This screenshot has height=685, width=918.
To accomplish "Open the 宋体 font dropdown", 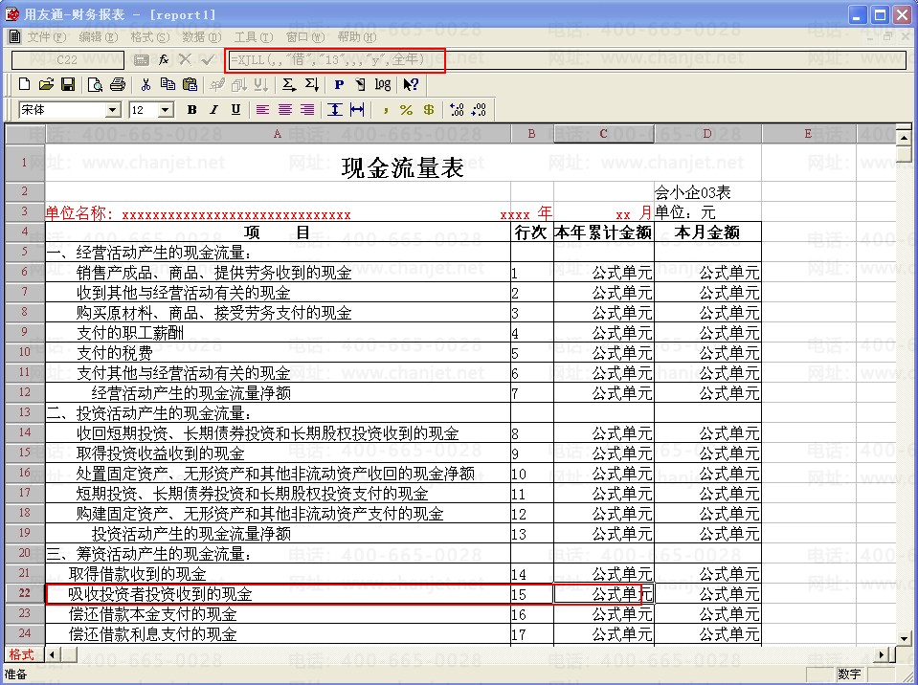I will pos(114,110).
